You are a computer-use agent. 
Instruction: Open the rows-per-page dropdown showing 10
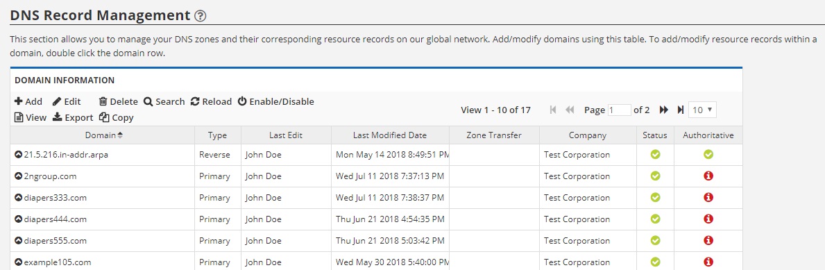pyautogui.click(x=702, y=110)
